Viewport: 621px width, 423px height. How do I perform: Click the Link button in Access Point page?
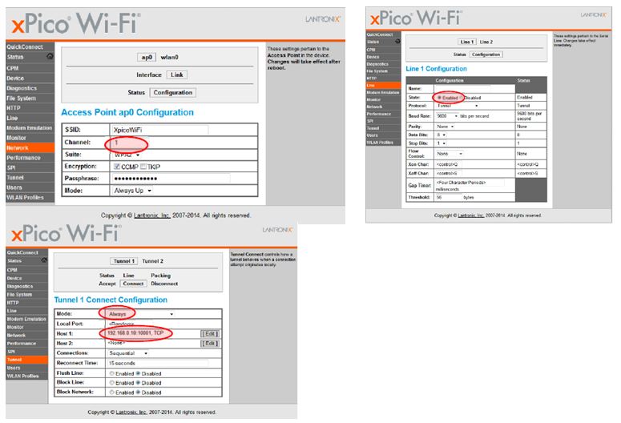coord(176,75)
